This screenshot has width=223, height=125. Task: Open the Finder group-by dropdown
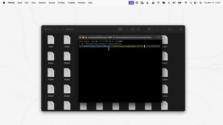(x=150, y=29)
